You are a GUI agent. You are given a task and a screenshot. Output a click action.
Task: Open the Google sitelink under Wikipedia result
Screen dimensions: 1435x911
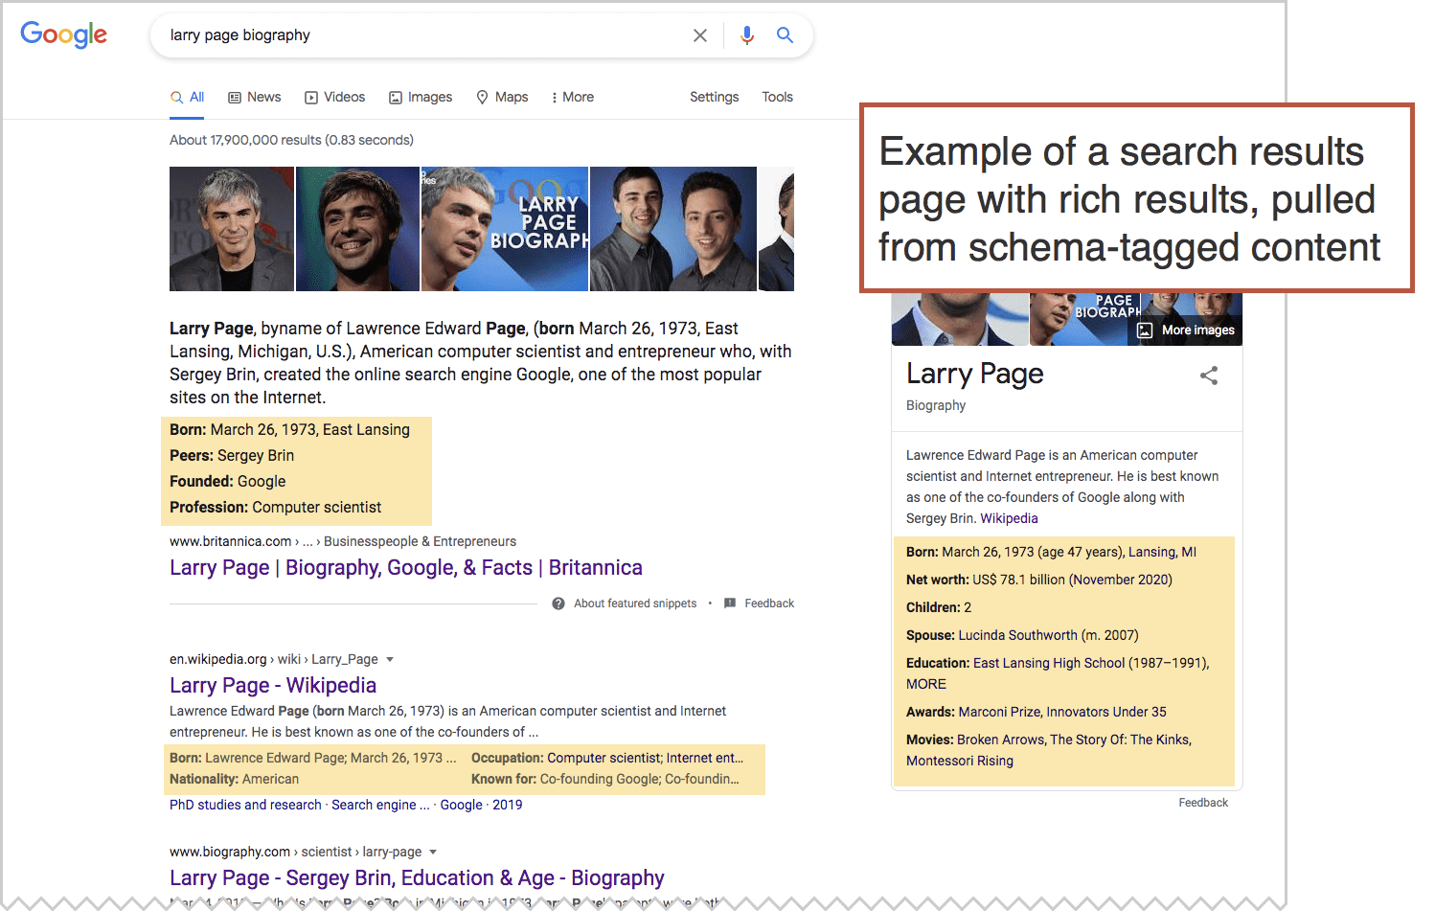pos(461,805)
